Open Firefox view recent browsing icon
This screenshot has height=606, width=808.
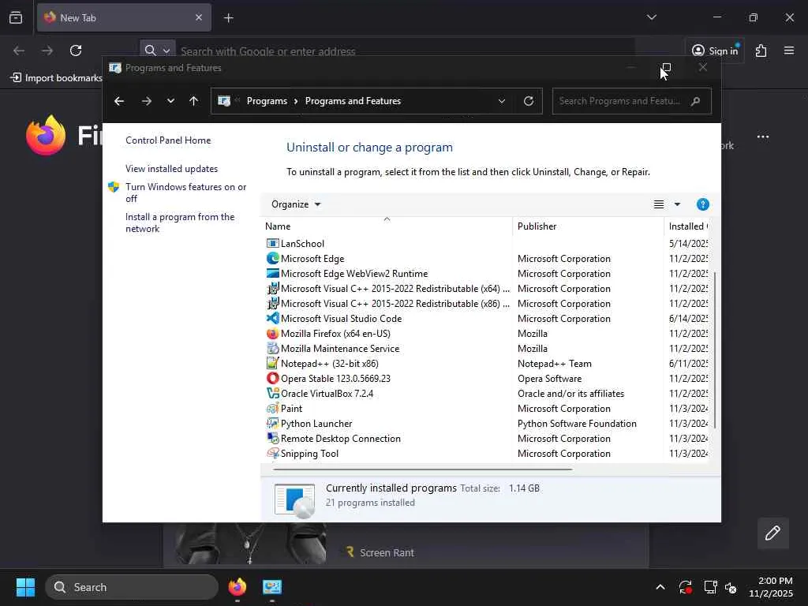[16, 17]
